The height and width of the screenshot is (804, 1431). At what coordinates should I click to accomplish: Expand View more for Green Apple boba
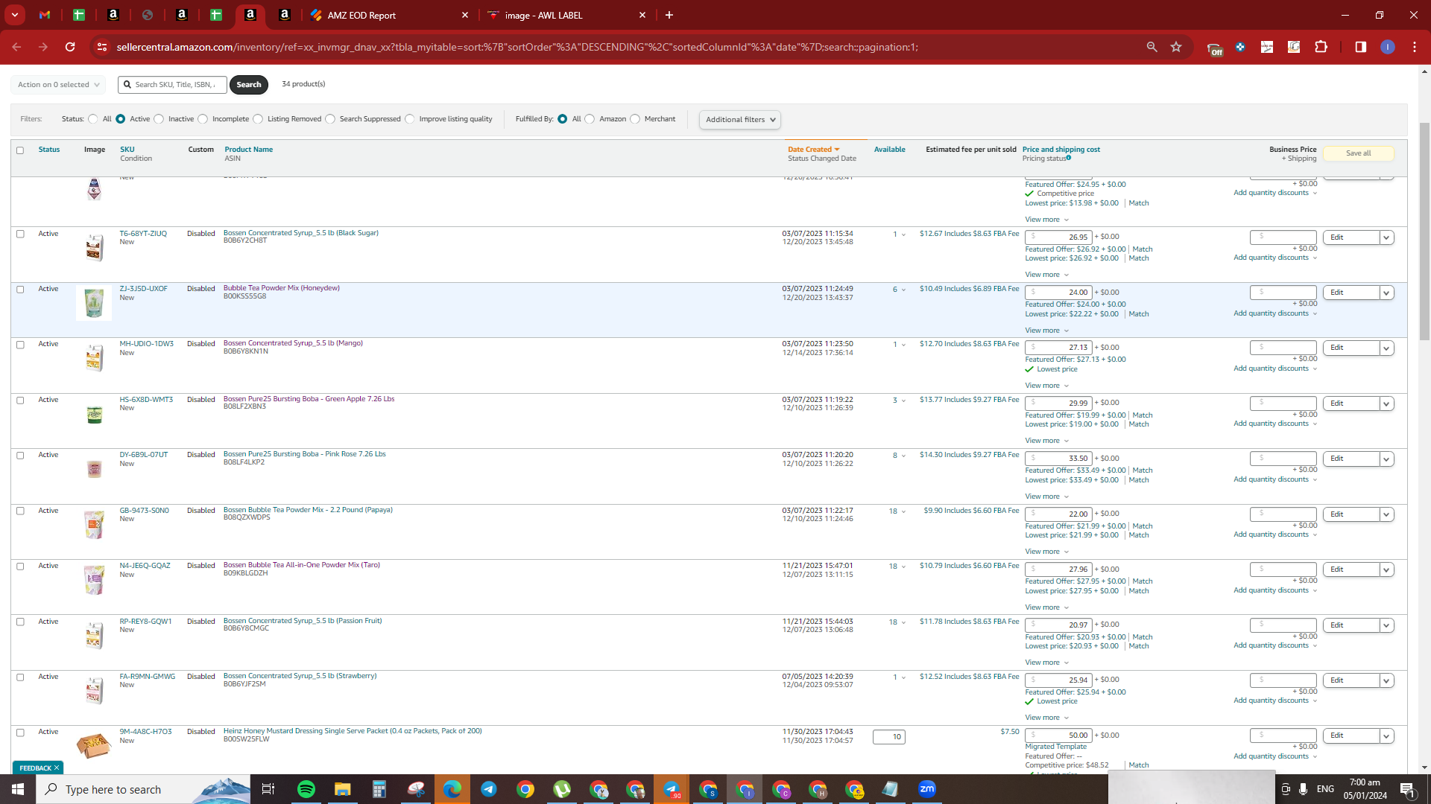(1046, 441)
